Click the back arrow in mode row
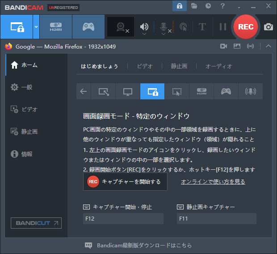 (x=84, y=91)
